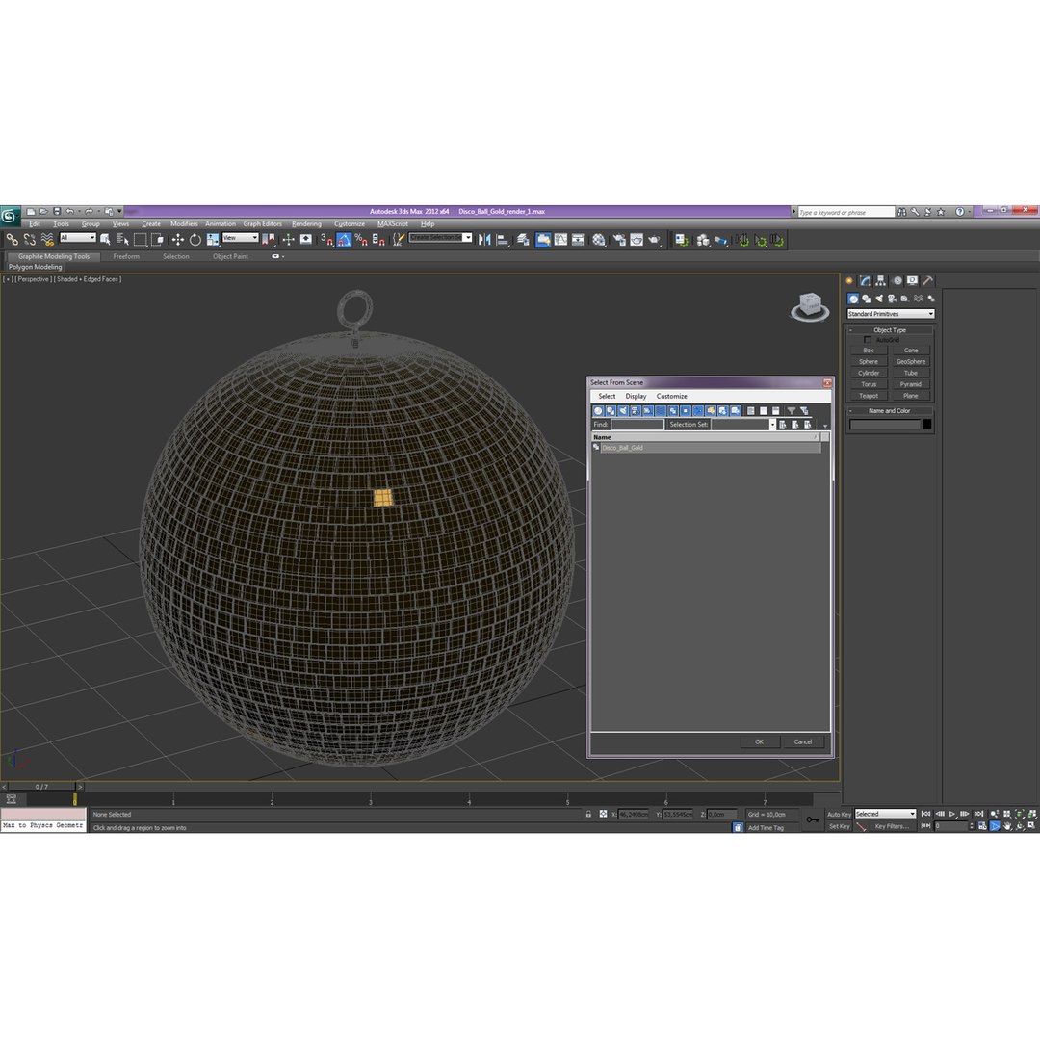The image size is (1040, 1040).
Task: Switch to the Freeform ribbon tab
Action: pos(126,257)
